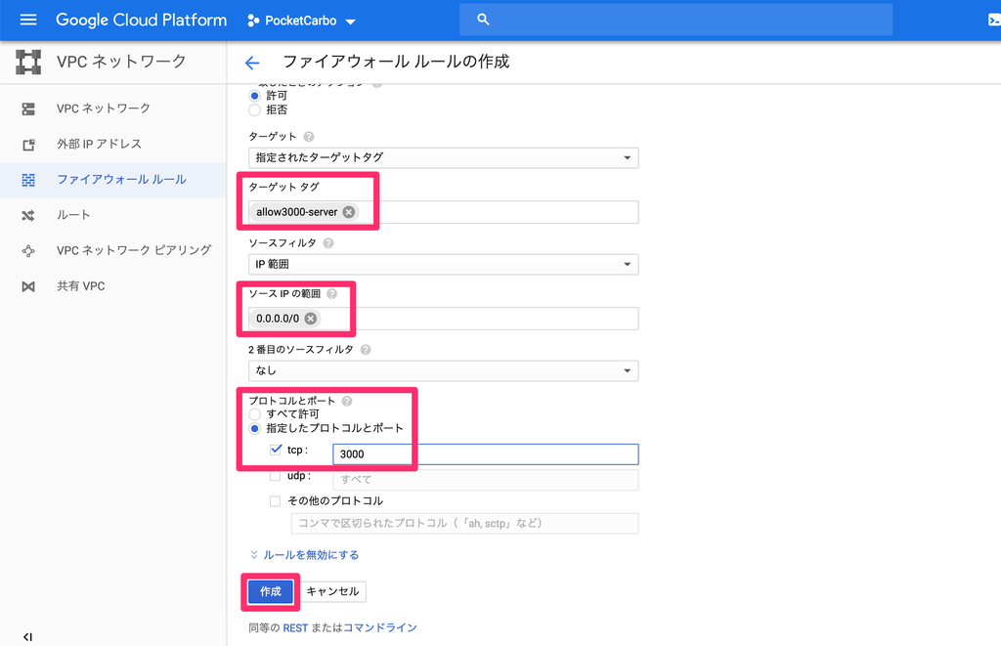Open the equivalent REST link
The image size is (1001, 646).
click(295, 628)
